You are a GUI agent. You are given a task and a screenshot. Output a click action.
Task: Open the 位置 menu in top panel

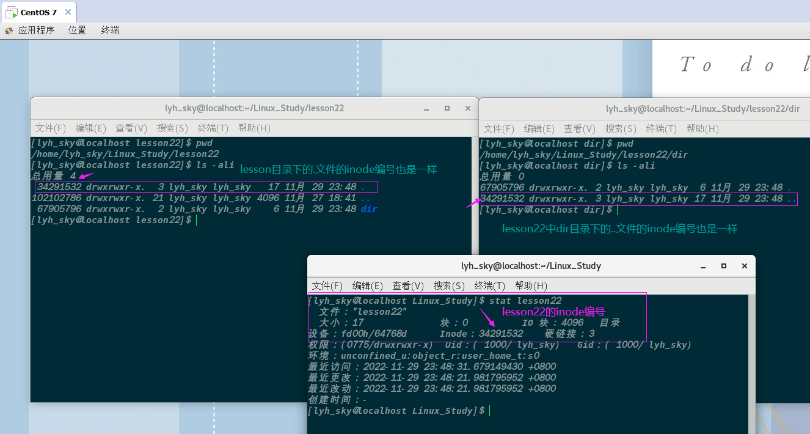tap(77, 30)
